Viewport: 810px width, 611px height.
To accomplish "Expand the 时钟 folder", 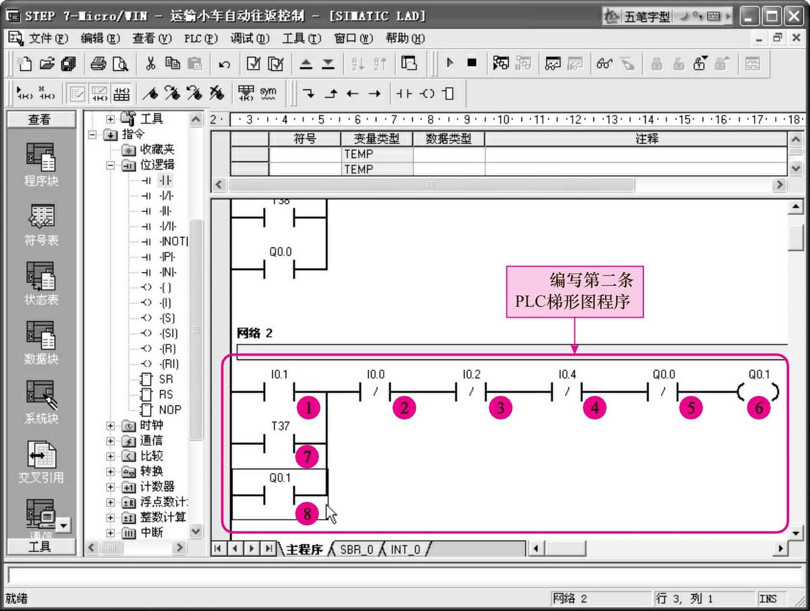I will pyautogui.click(x=110, y=426).
